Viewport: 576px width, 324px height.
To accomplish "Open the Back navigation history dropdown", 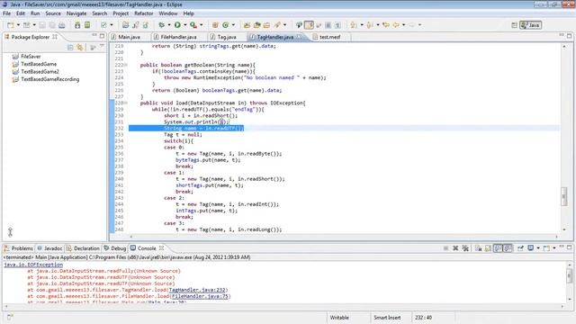I will pos(404,25).
